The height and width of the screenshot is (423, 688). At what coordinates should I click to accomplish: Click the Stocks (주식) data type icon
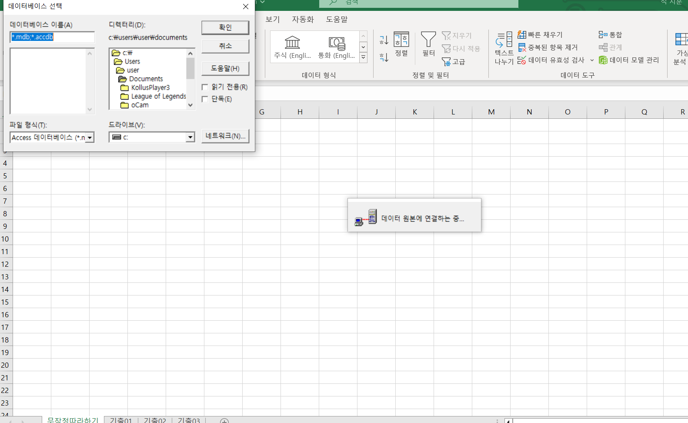(292, 43)
